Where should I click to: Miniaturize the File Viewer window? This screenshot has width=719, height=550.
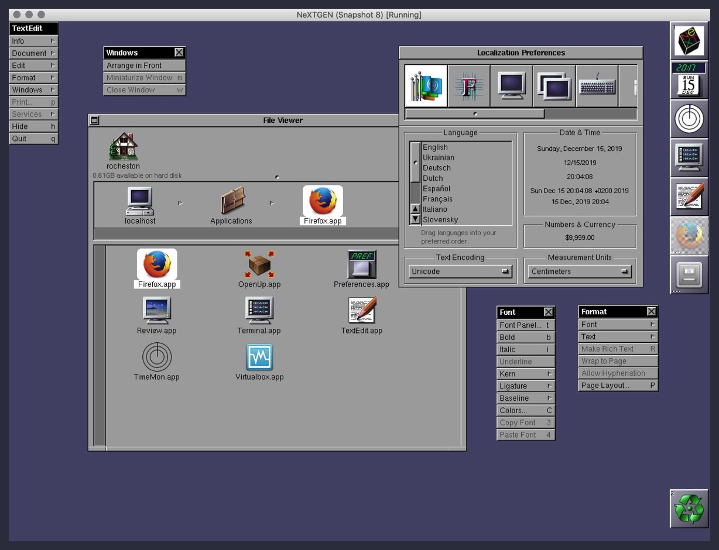[x=94, y=121]
